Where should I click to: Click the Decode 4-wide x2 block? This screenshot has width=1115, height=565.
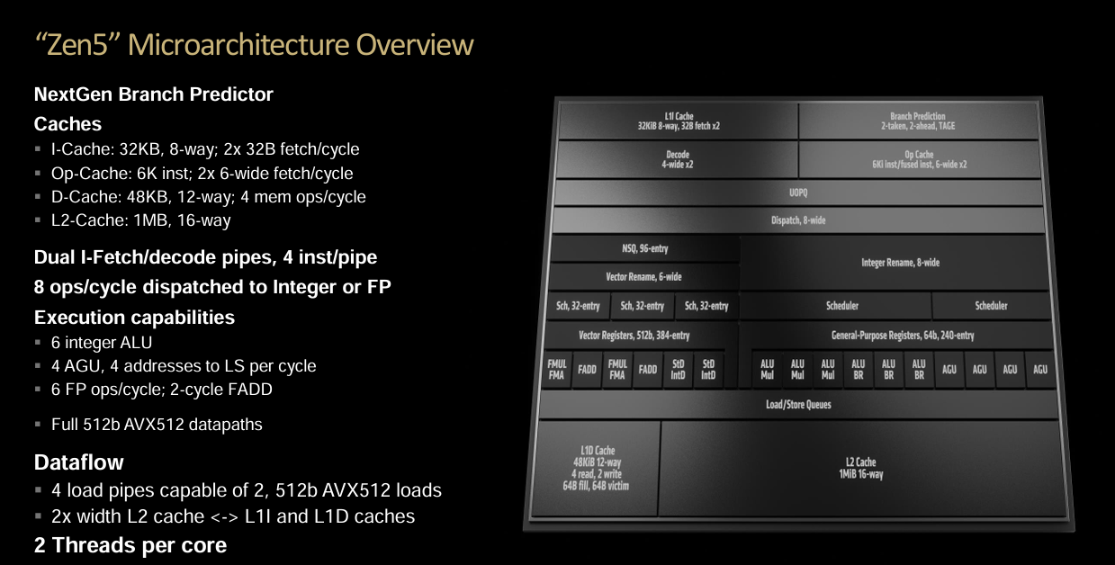678,160
